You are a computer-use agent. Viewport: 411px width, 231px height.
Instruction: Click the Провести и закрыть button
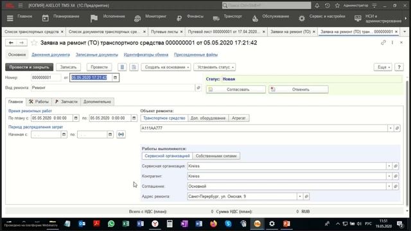(29, 67)
